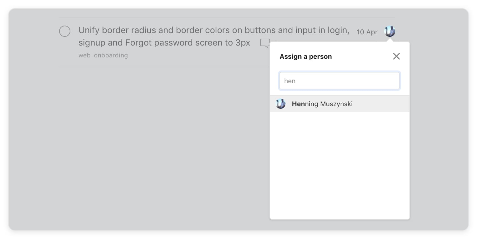Viewport: 477px width, 239px height.
Task: Click the 'Assign a person' header text
Action: click(x=305, y=56)
